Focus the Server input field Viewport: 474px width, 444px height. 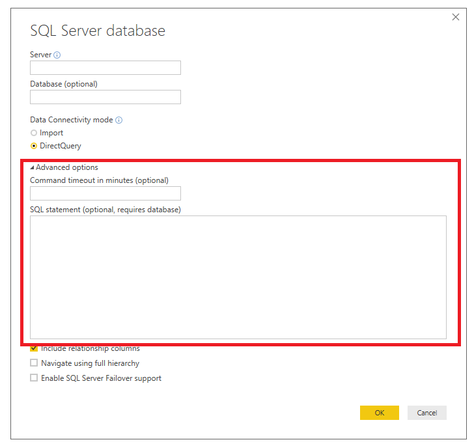point(105,68)
